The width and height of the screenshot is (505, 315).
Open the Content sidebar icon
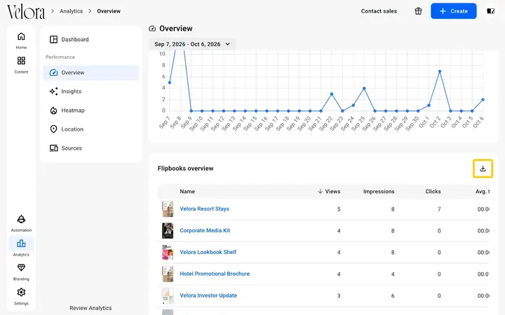[21, 60]
